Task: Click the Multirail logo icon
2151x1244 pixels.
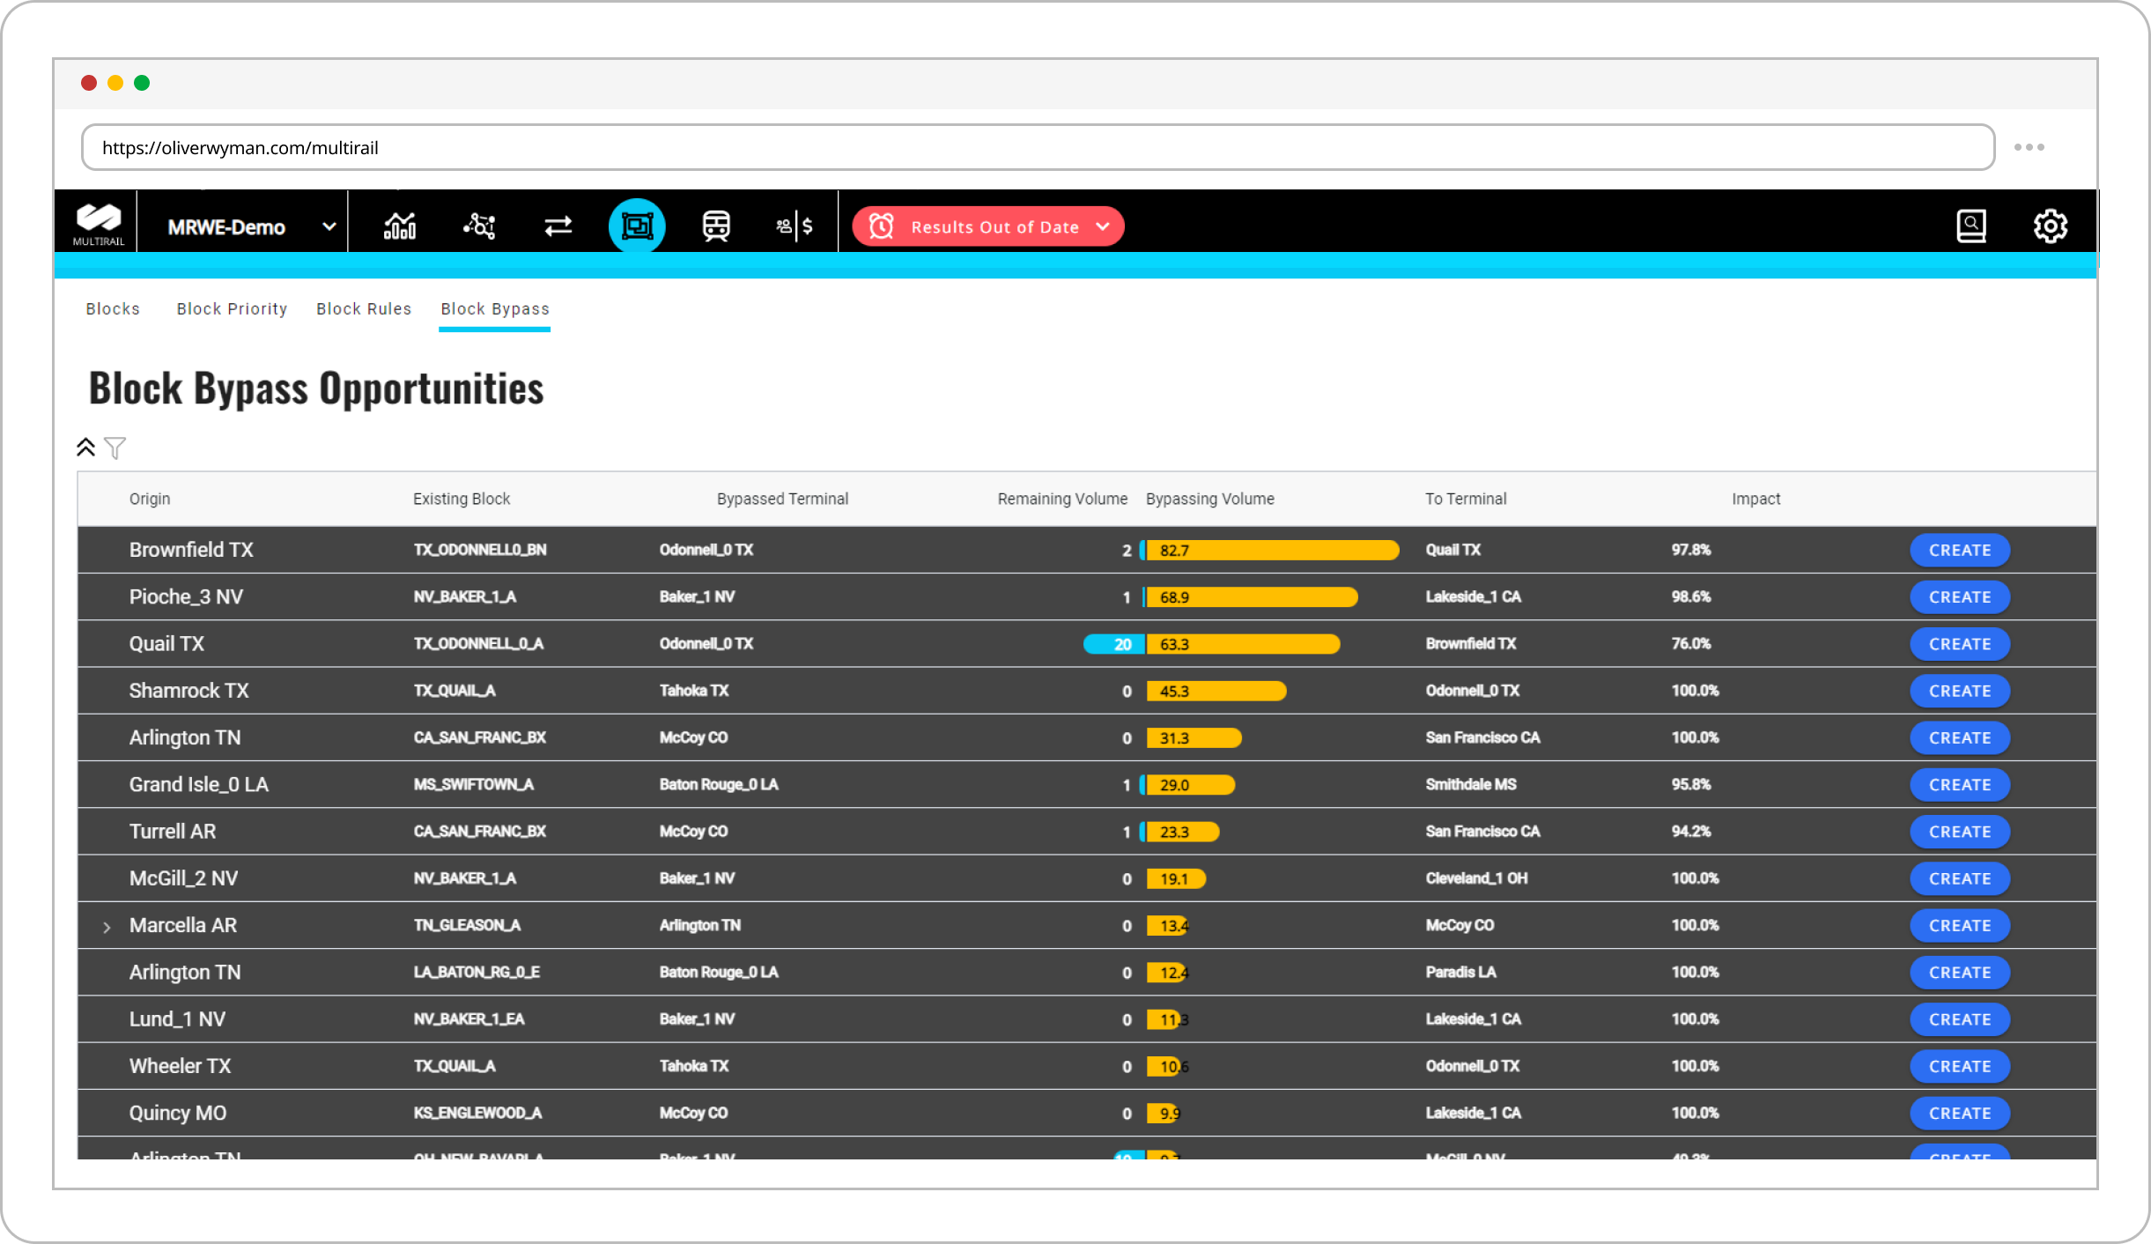Action: coord(98,224)
